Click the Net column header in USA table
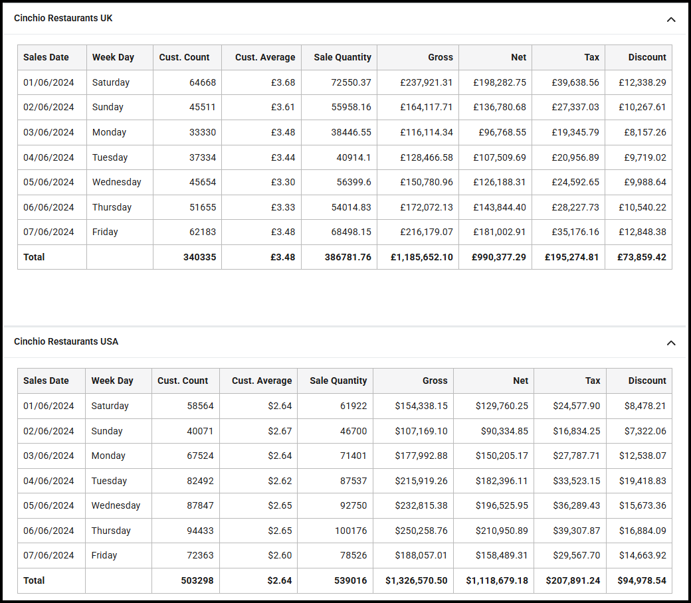 pos(520,381)
